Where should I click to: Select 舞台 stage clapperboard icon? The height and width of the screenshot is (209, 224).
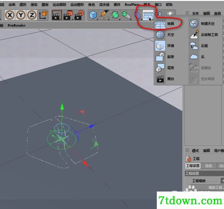pos(160,79)
